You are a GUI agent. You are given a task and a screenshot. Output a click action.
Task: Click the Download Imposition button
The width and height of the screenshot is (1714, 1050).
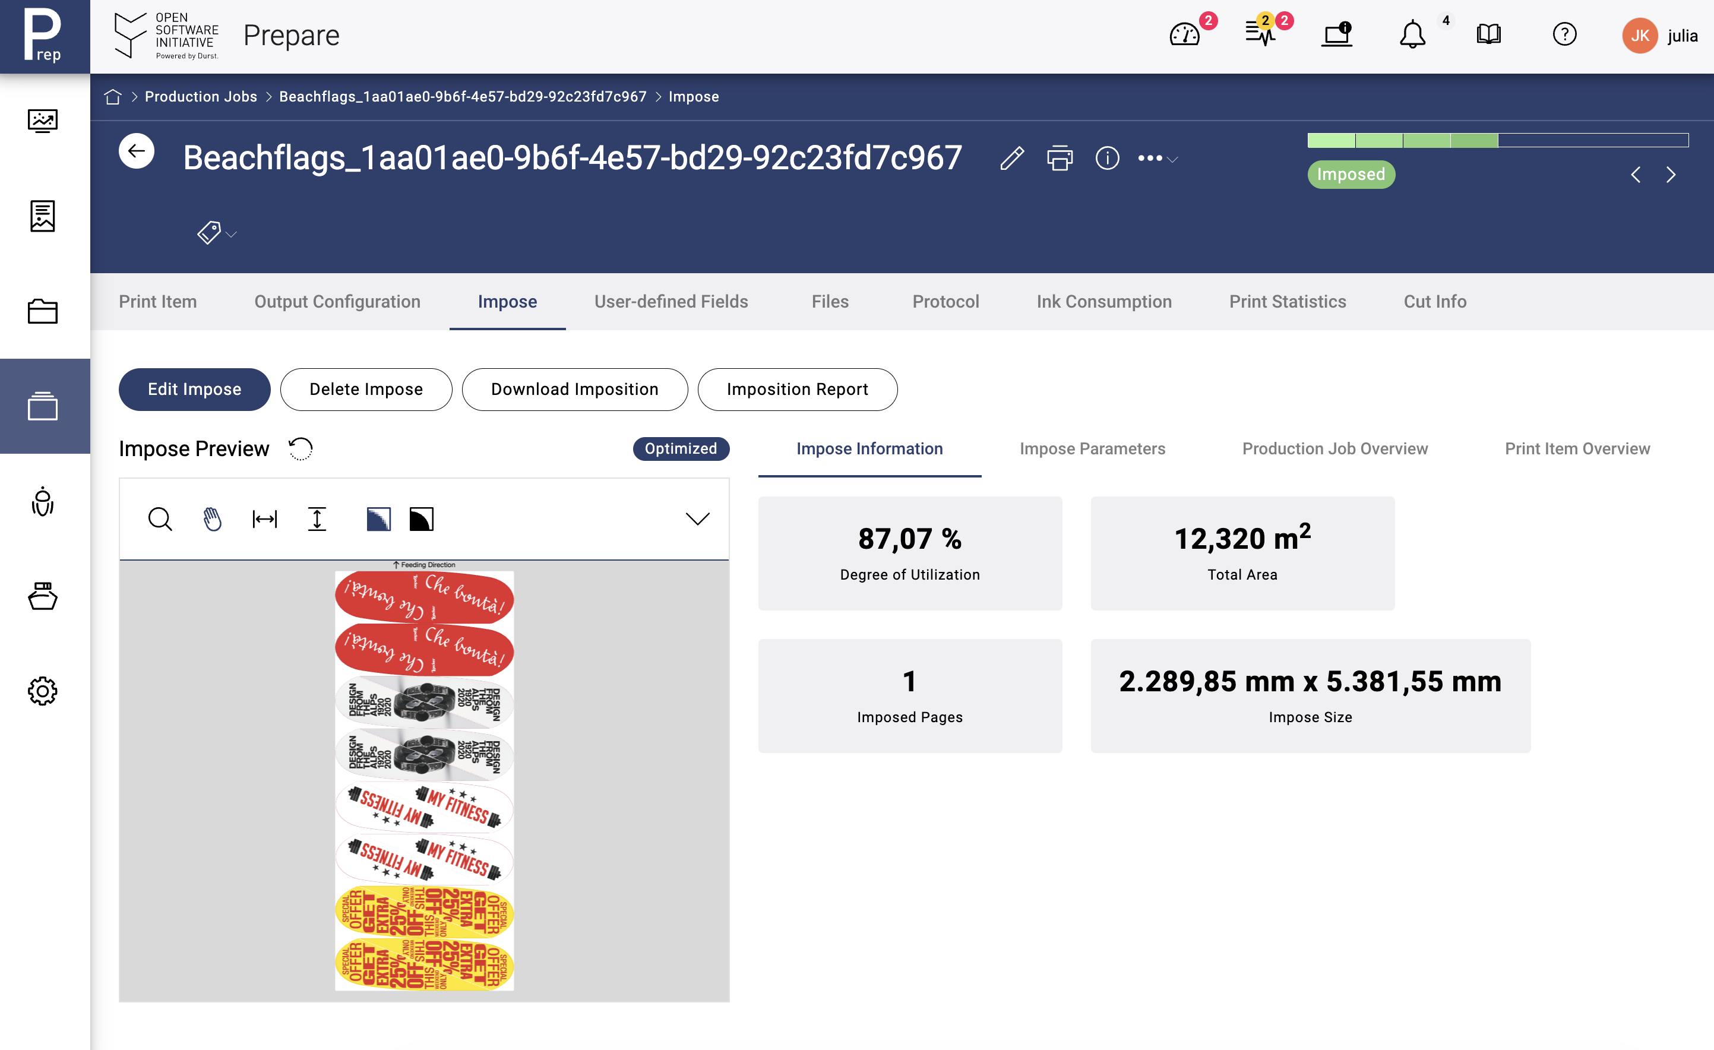[574, 389]
